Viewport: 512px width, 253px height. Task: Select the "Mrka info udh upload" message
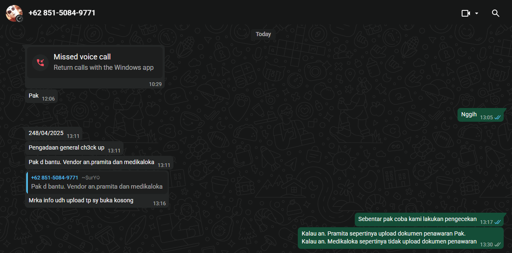(81, 201)
